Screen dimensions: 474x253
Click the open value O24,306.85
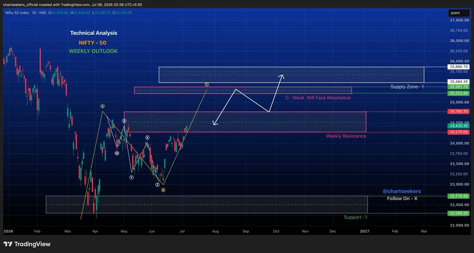click(59, 13)
